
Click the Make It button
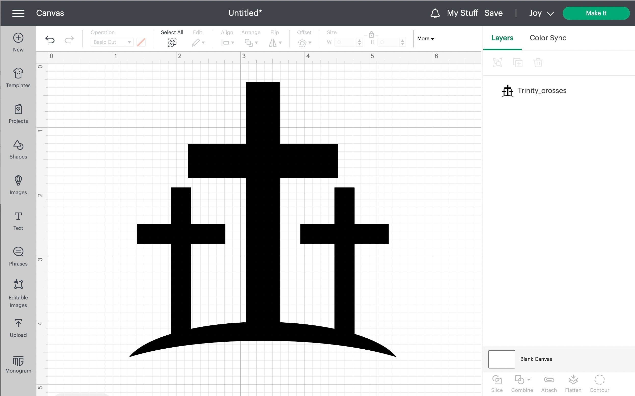596,13
